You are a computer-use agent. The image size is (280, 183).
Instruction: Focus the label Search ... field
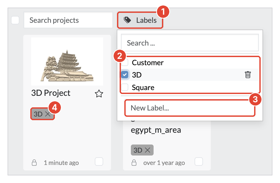click(x=190, y=43)
